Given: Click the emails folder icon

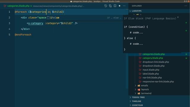Looking at the screenshot, I should [139, 86].
